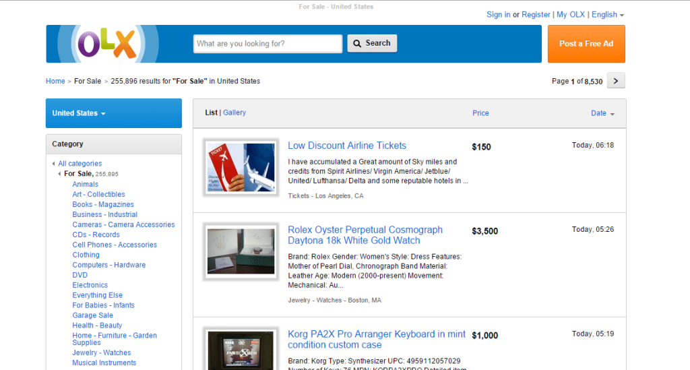The image size is (690, 370).
Task: Click the OLX logo
Action: (108, 44)
